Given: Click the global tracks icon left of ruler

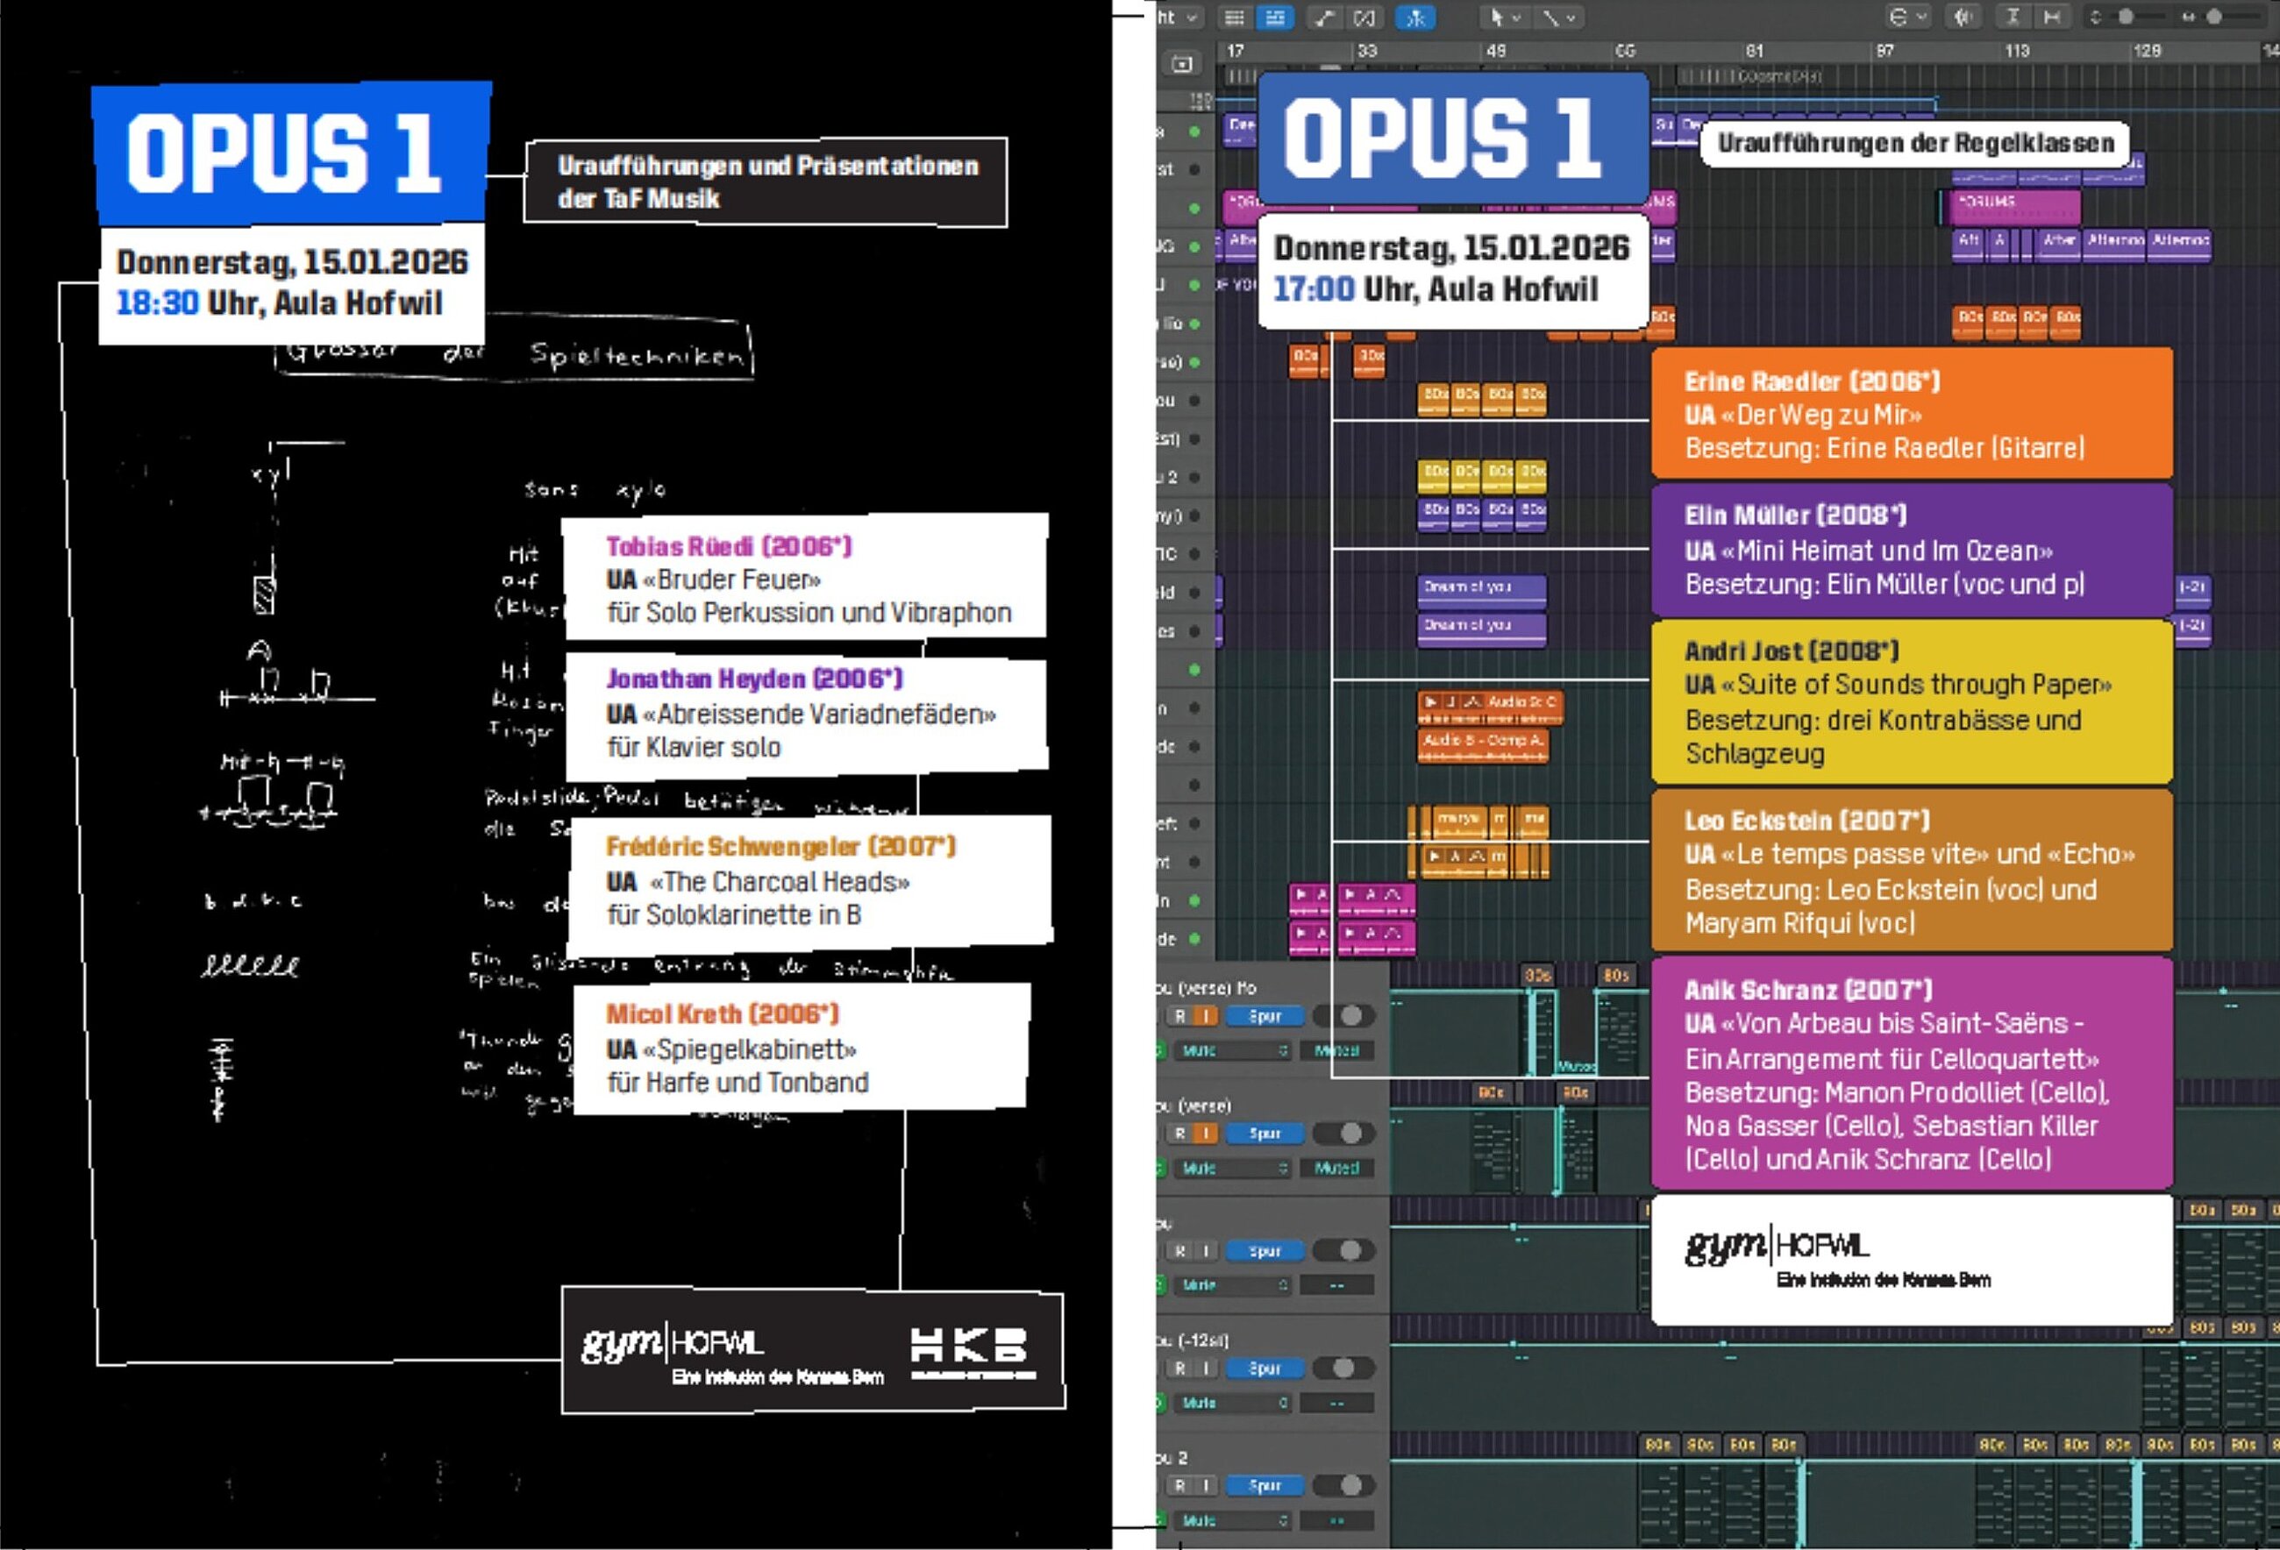Looking at the screenshot, I should coord(1182,65).
